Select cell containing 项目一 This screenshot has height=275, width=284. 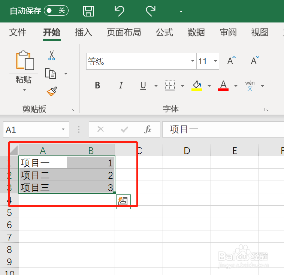click(43, 163)
